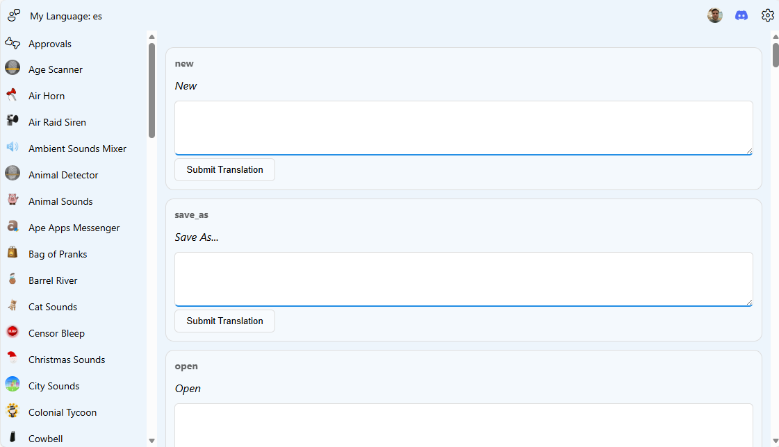Image resolution: width=779 pixels, height=447 pixels.
Task: Click main page scrollbar up arrow
Action: click(x=775, y=37)
